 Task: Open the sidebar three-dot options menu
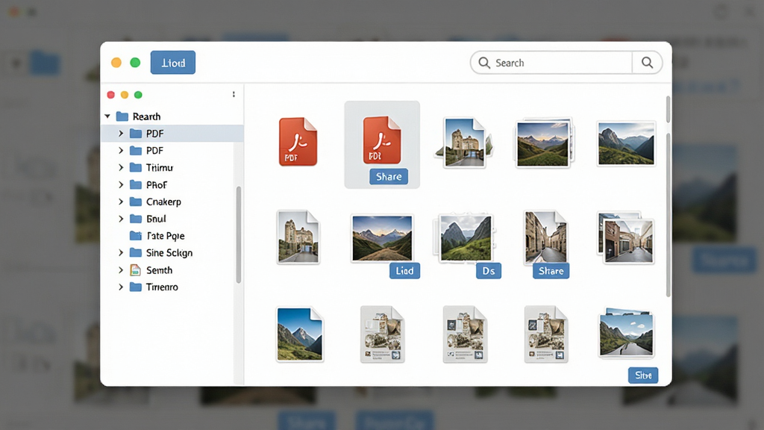[x=234, y=95]
